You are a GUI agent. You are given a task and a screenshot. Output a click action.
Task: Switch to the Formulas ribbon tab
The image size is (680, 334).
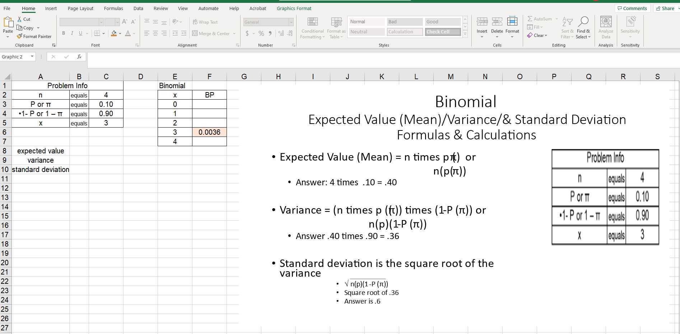pyautogui.click(x=113, y=8)
